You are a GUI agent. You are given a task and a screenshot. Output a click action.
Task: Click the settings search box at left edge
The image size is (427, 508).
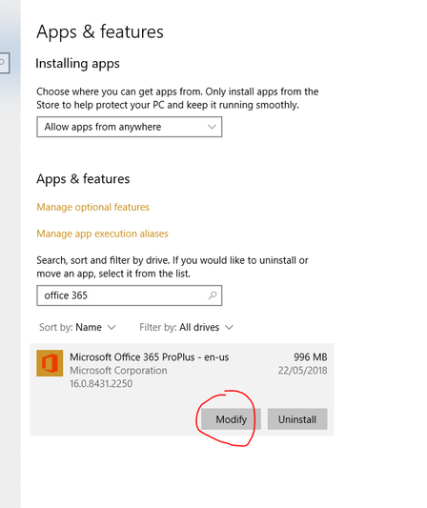tap(5, 63)
